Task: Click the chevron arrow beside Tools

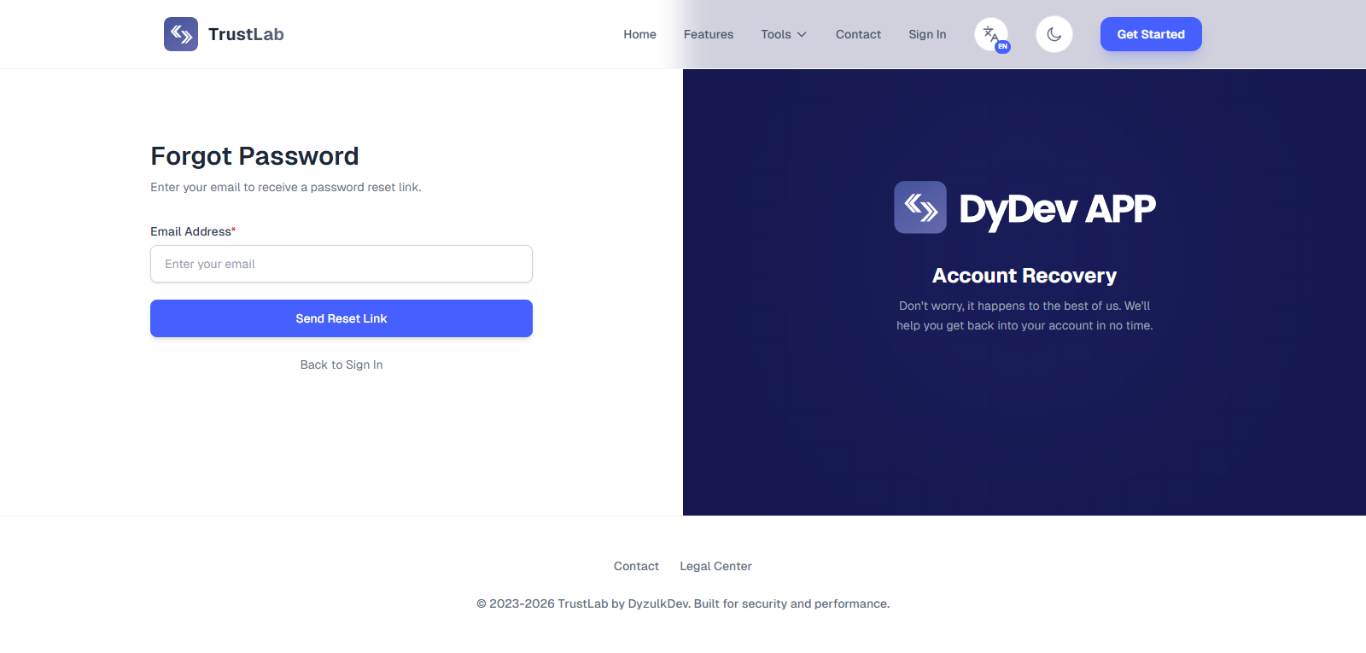Action: point(802,35)
